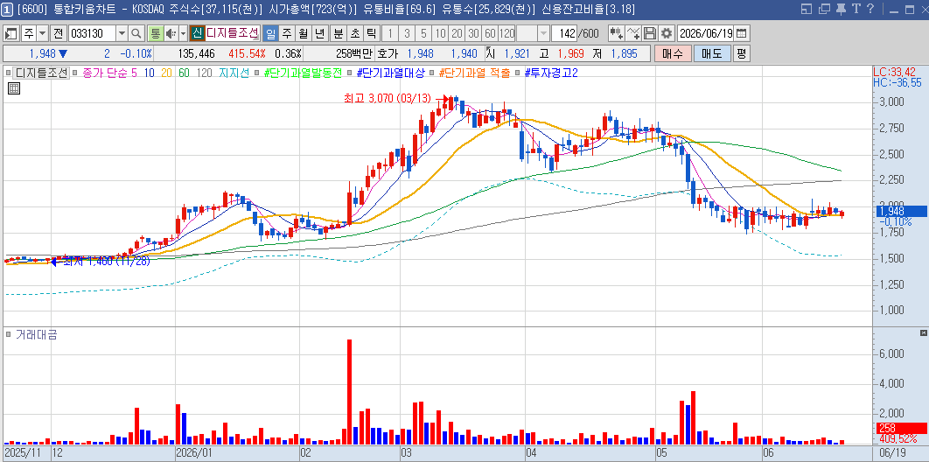The height and width of the screenshot is (462, 929).
Task: Click the 415.54% volume ratio value
Action: point(246,54)
